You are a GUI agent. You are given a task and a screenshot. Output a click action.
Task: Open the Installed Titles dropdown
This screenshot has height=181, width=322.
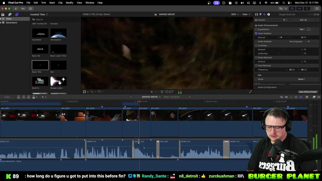[x=39, y=14]
